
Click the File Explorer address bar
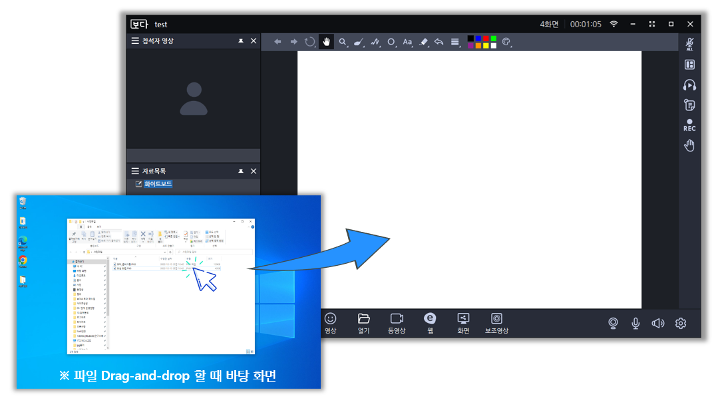coord(127,252)
